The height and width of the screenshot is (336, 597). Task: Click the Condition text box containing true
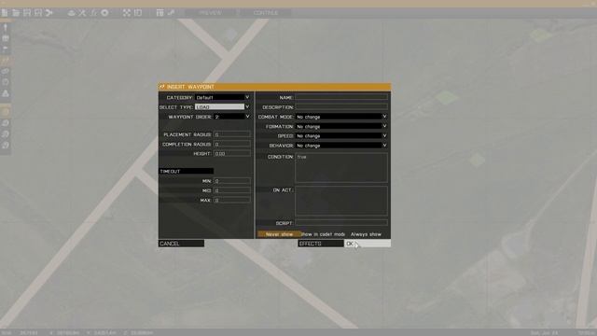coord(341,168)
